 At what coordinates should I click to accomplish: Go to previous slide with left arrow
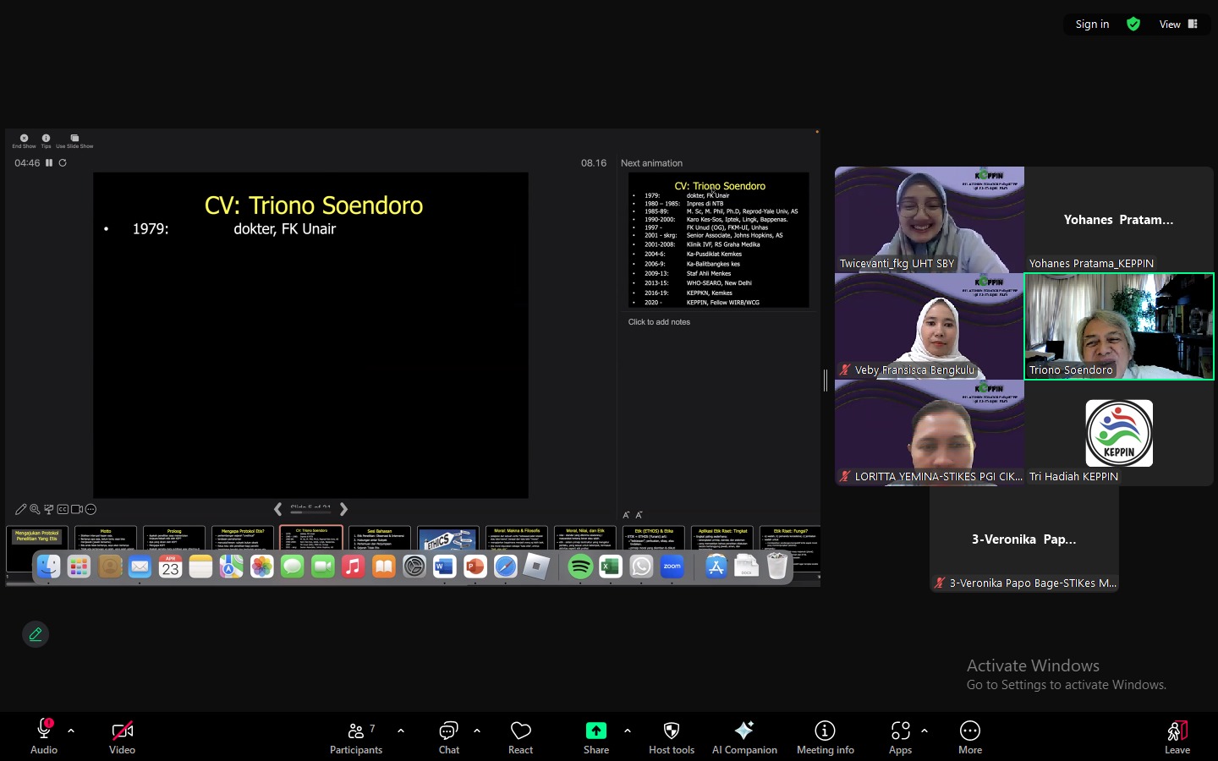(277, 509)
